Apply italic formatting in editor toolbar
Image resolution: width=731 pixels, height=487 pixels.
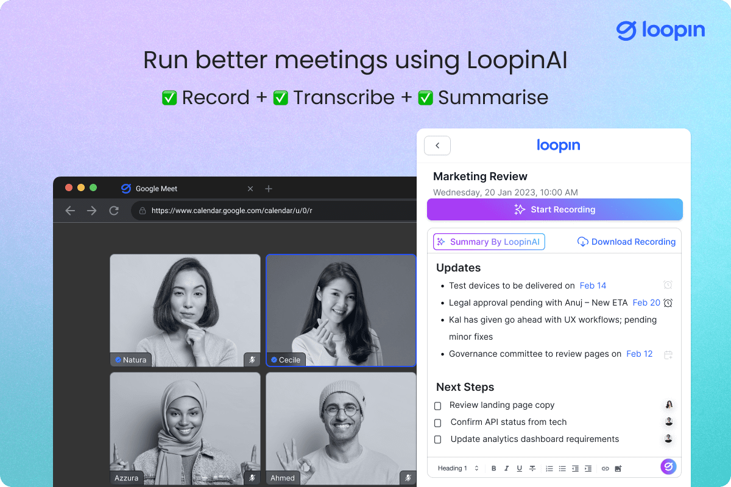(x=507, y=468)
